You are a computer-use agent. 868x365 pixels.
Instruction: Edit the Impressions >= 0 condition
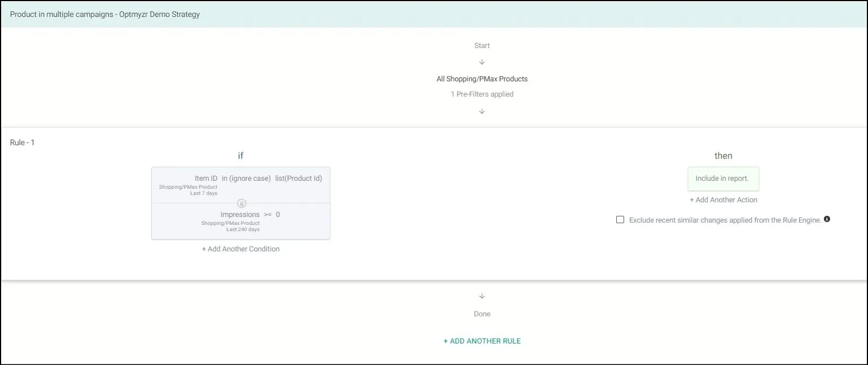tap(240, 221)
